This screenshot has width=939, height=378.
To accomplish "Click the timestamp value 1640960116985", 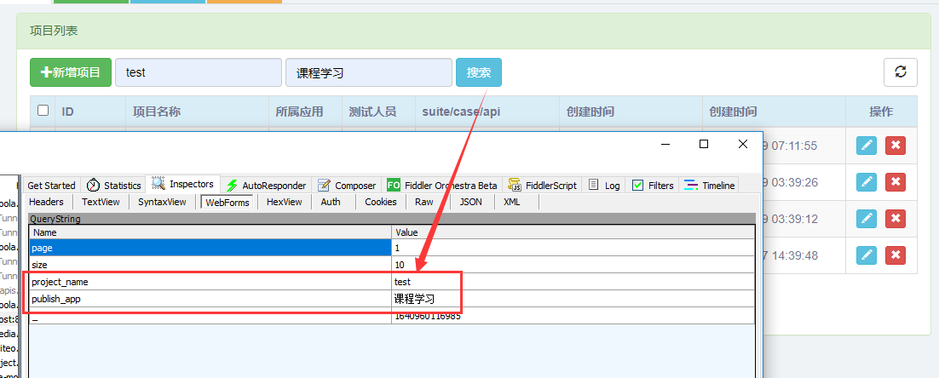I will coord(428,316).
